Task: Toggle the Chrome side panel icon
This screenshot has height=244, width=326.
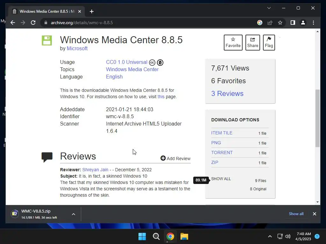Action: point(293,23)
